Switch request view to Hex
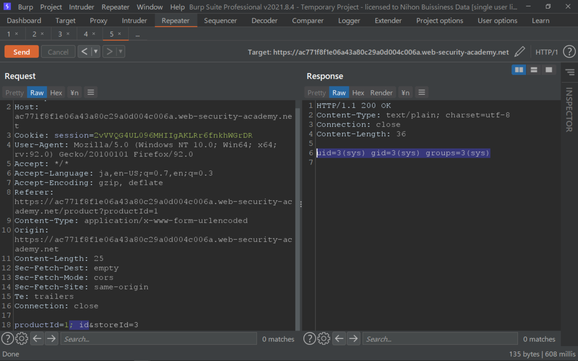 pyautogui.click(x=56, y=92)
